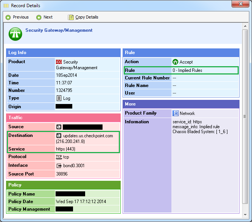Select the service value https (443)
This screenshot has height=222, width=252.
click(x=65, y=149)
